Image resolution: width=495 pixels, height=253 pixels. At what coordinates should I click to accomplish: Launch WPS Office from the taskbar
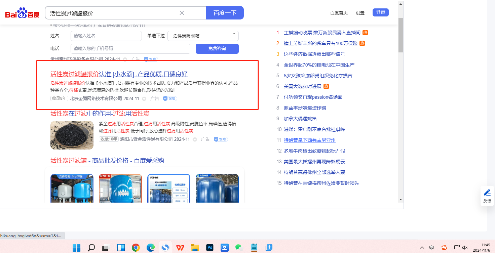180,248
